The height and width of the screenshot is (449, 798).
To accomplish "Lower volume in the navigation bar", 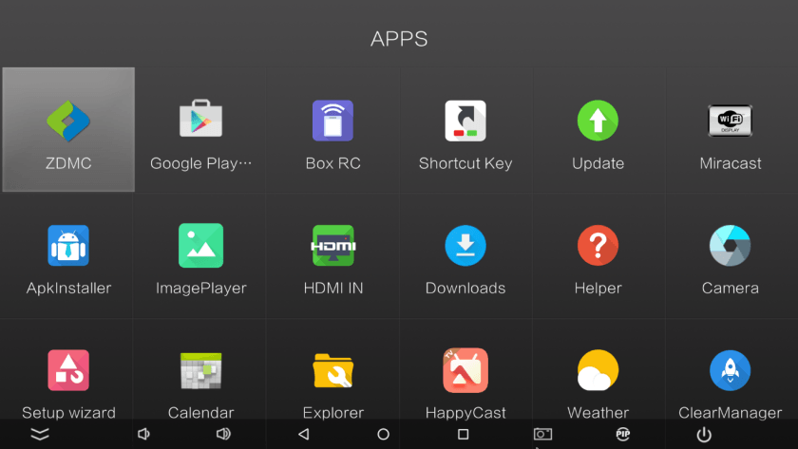I will point(143,434).
